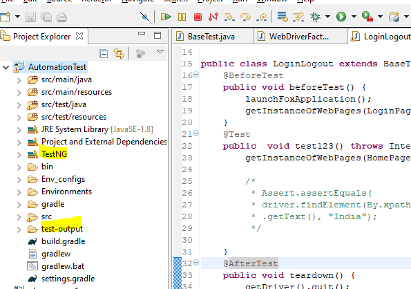Screen dimensions: 411x289
Task: Open the External Tools dropdown arrow
Action: [x=380, y=17]
